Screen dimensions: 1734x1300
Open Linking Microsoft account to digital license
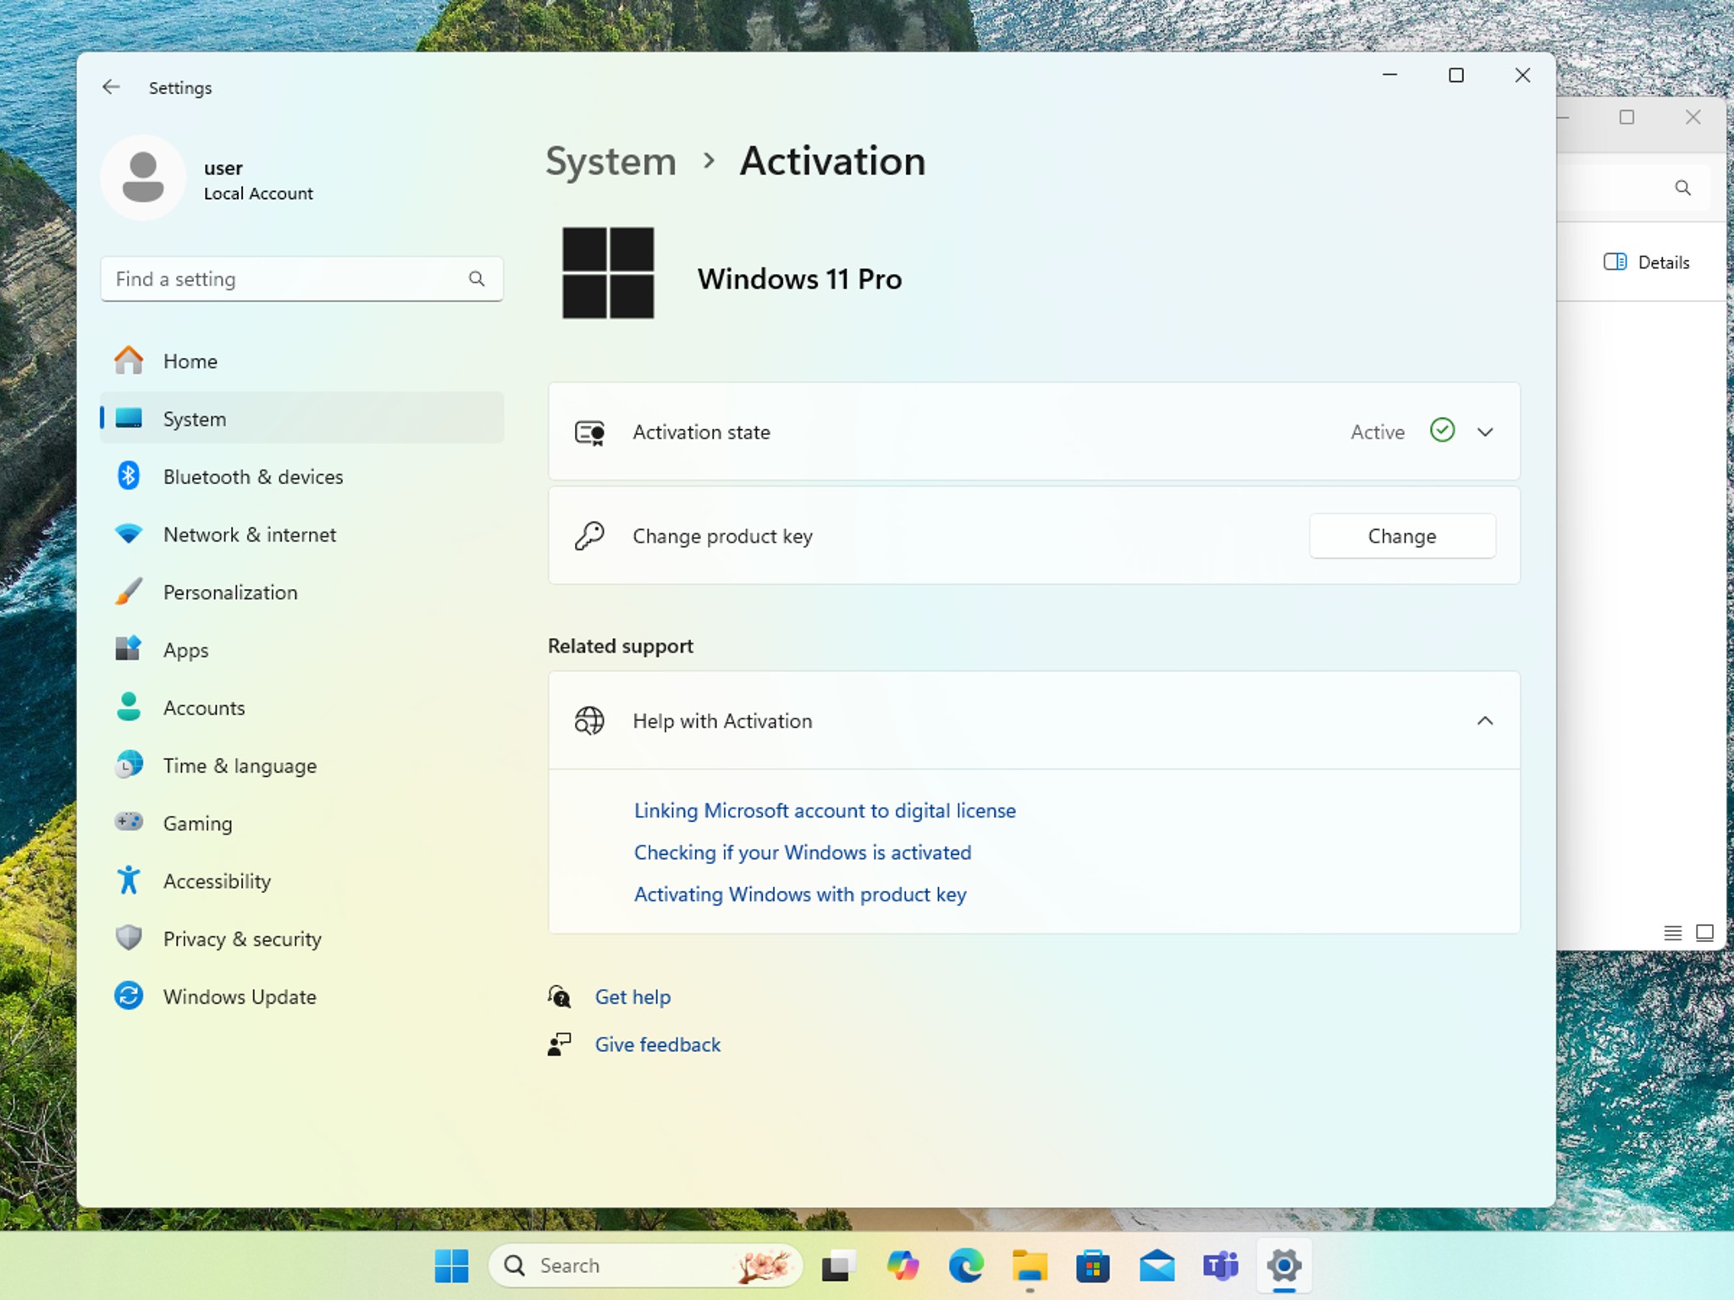coord(825,811)
